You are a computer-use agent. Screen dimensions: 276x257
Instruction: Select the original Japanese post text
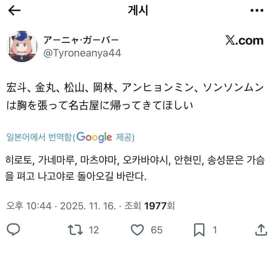pos(135,96)
